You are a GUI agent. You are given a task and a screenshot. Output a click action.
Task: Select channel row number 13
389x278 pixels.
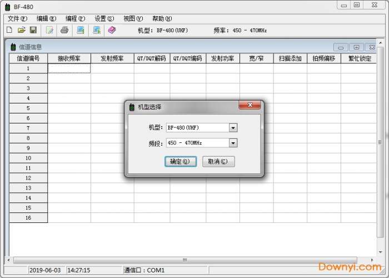pos(28,188)
